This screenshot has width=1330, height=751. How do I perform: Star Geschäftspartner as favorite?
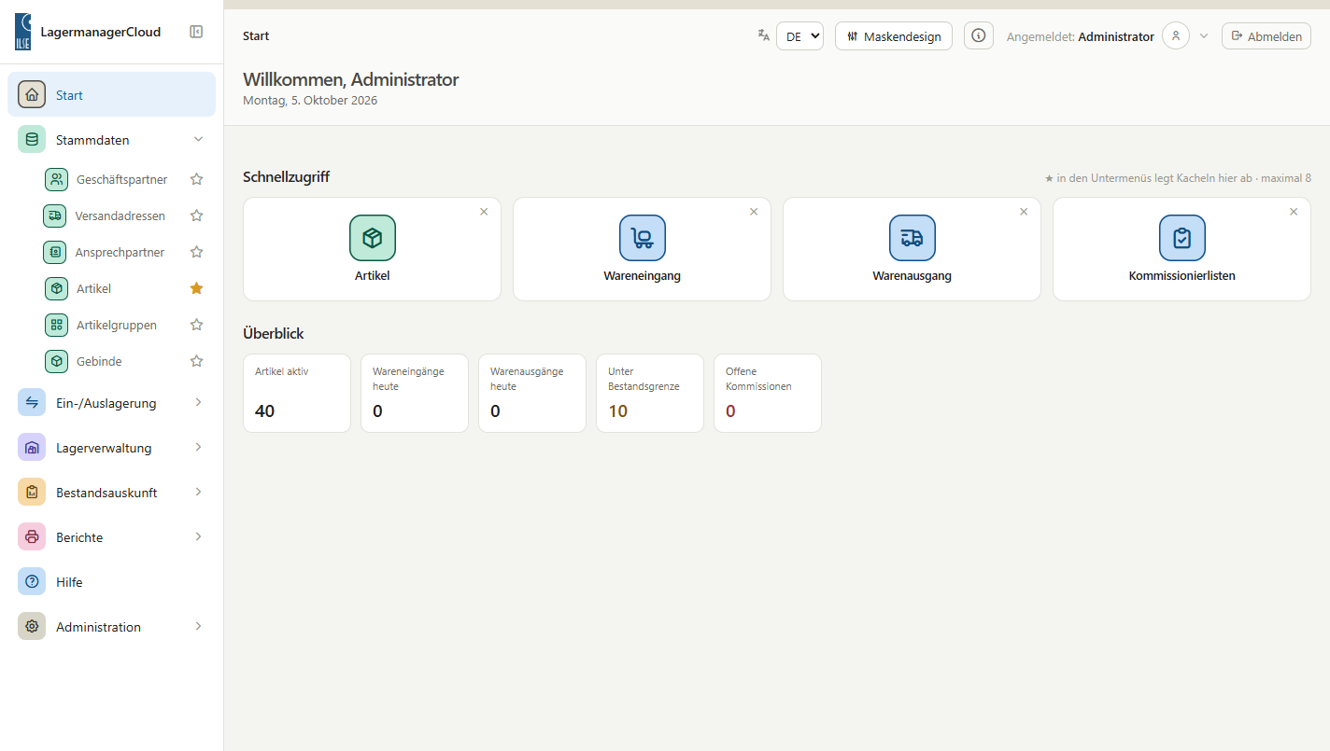click(x=196, y=179)
